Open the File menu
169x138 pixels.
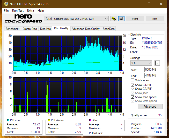point(6,11)
